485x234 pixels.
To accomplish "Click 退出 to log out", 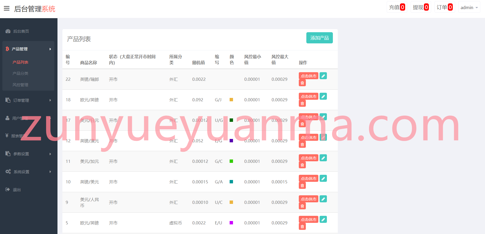I will pos(17,190).
